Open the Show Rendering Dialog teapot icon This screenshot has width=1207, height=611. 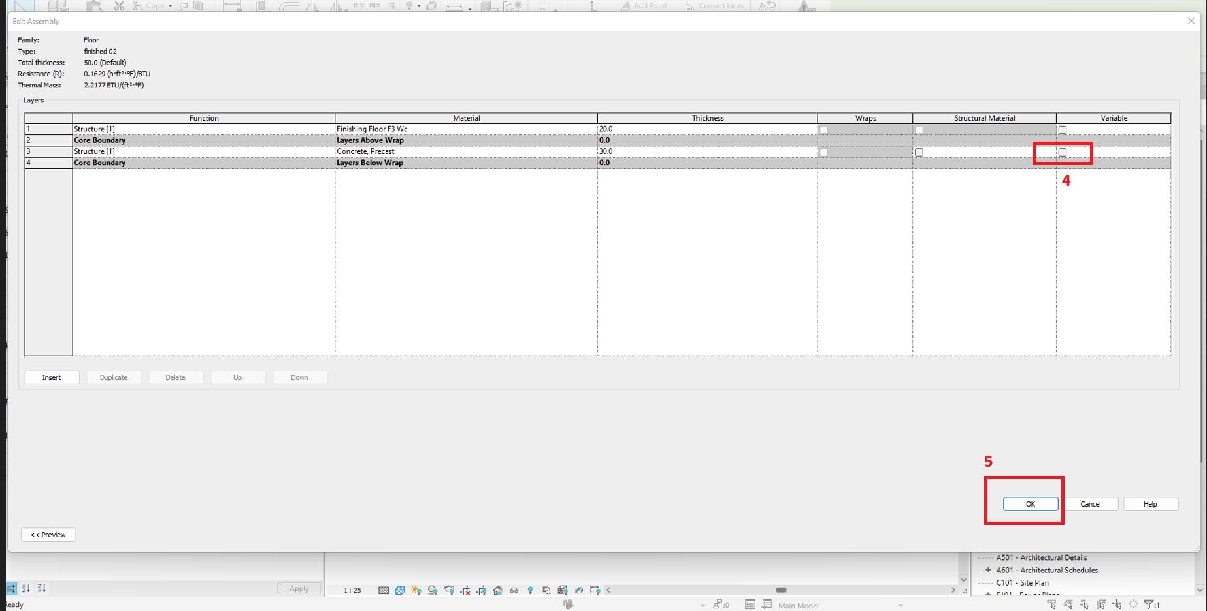pyautogui.click(x=449, y=590)
